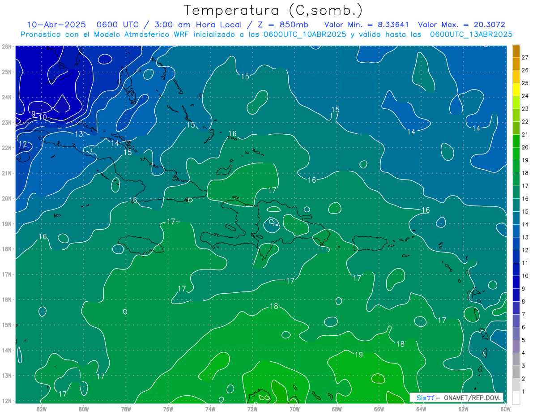This screenshot has height=415, width=537.
Task: Click latitude axis label '14N'
Action: point(6,350)
